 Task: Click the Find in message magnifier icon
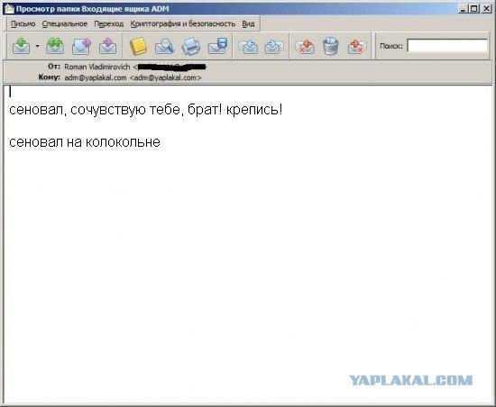point(164,46)
